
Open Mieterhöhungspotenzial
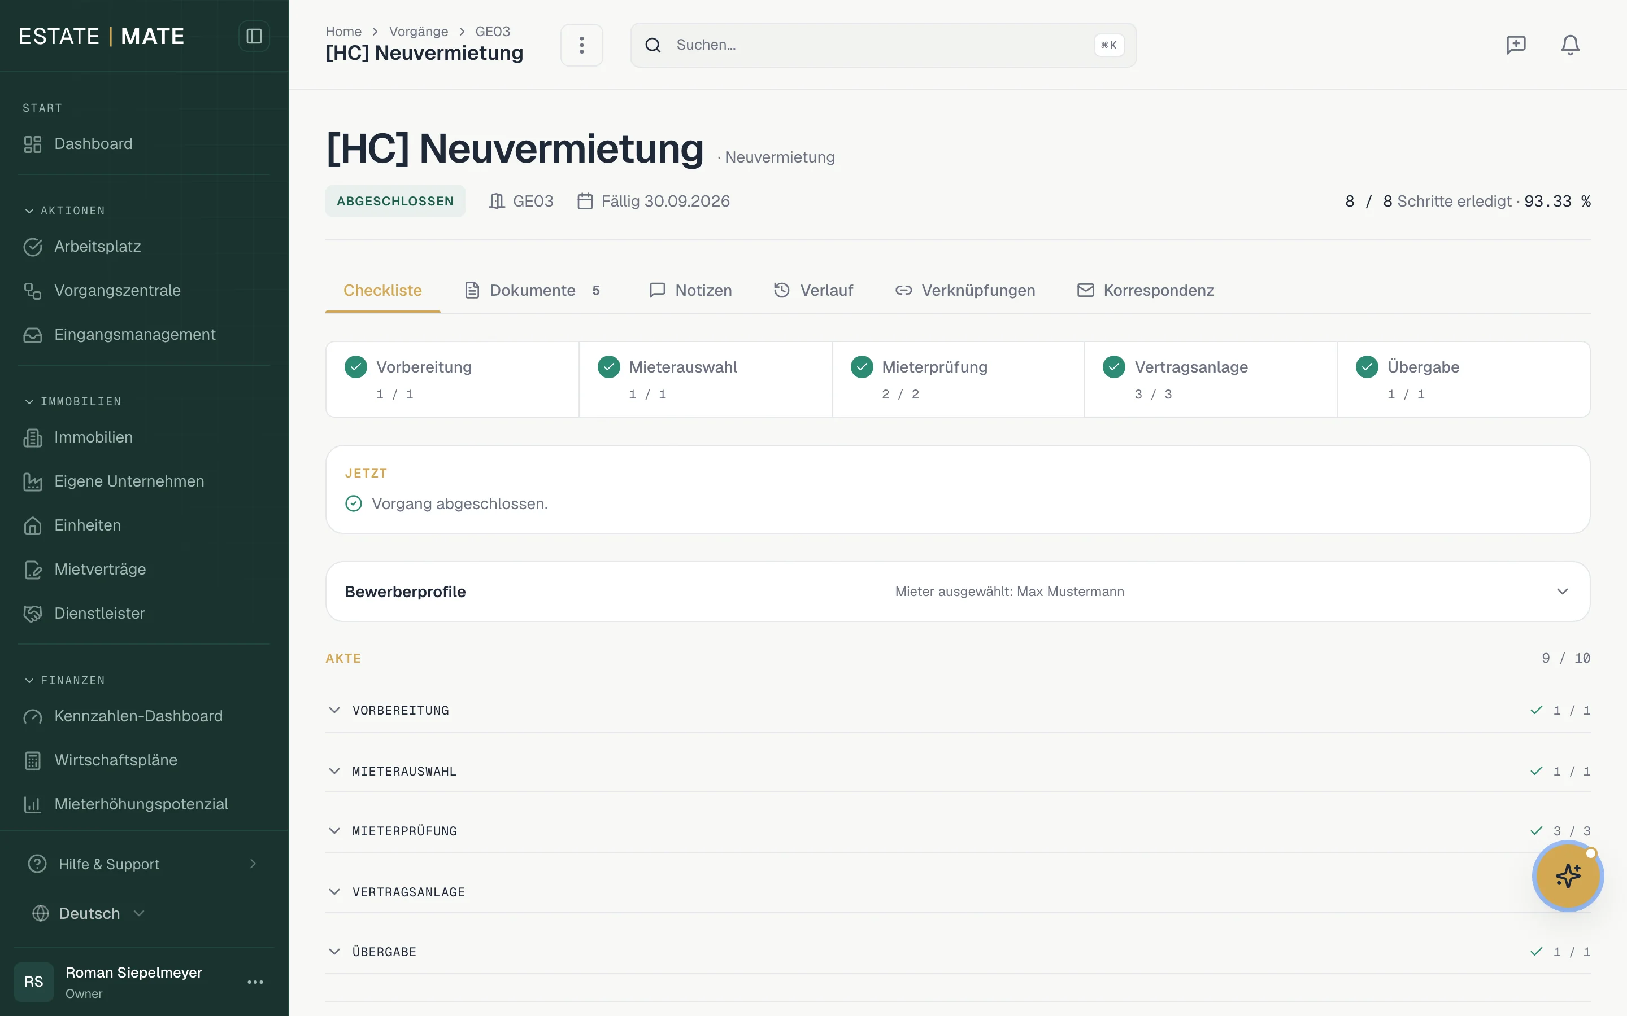pyautogui.click(x=145, y=804)
